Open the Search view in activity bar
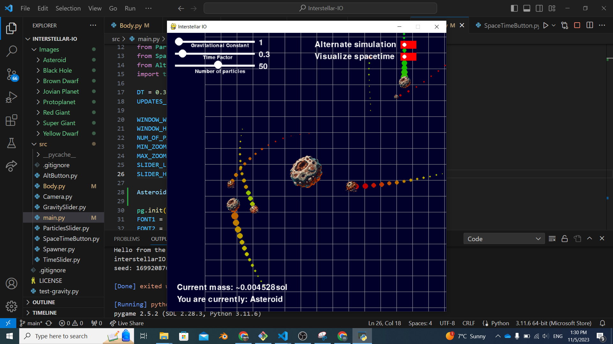 11,51
